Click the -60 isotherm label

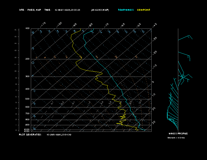[123, 25]
